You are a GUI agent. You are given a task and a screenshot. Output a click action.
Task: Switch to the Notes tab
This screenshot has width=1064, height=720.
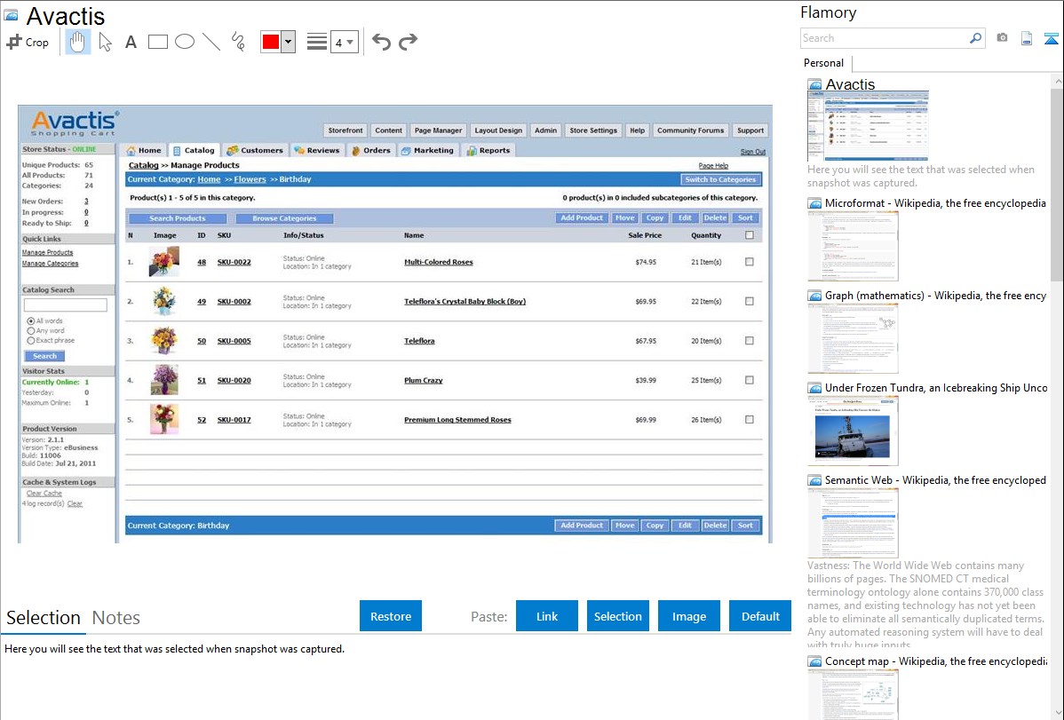(116, 618)
